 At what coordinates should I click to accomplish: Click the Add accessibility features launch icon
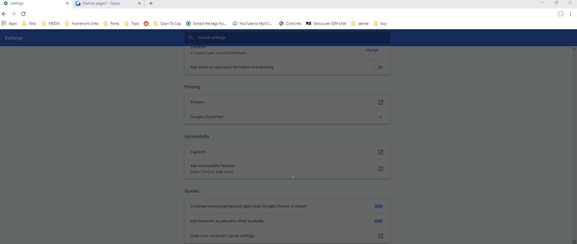coord(381,169)
